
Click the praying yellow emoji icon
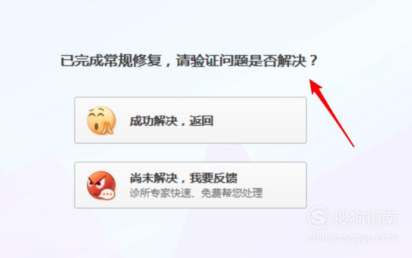click(101, 120)
